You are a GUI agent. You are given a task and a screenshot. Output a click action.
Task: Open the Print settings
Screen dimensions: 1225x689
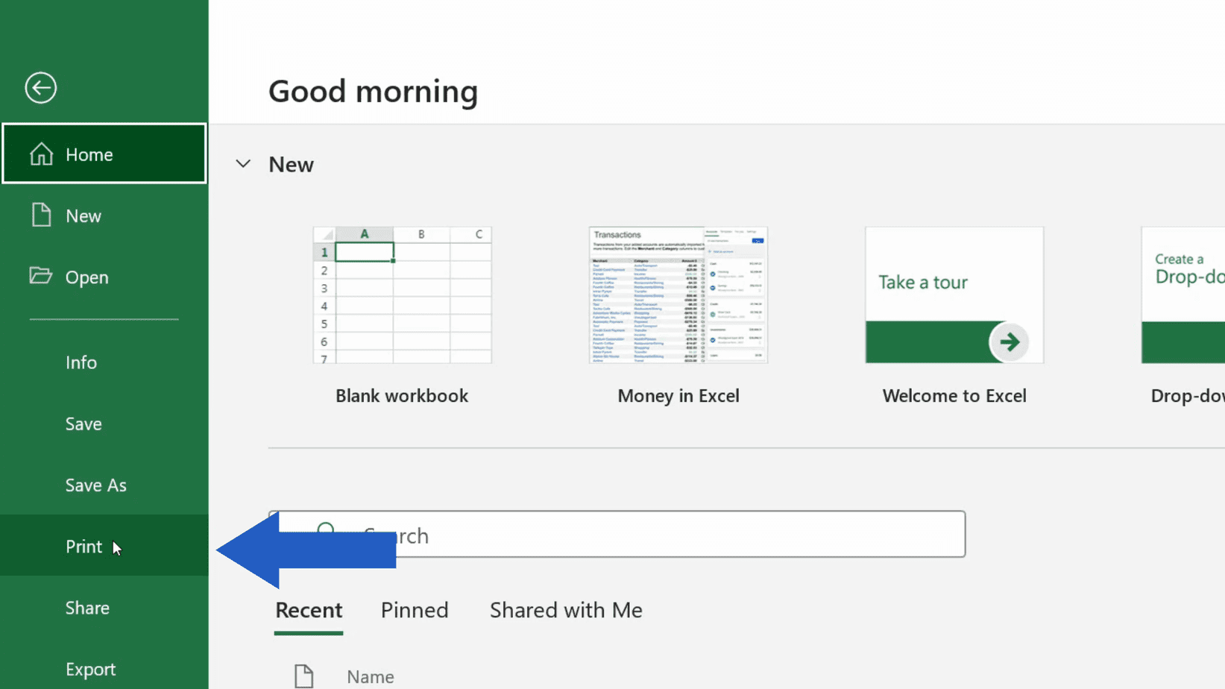83,546
